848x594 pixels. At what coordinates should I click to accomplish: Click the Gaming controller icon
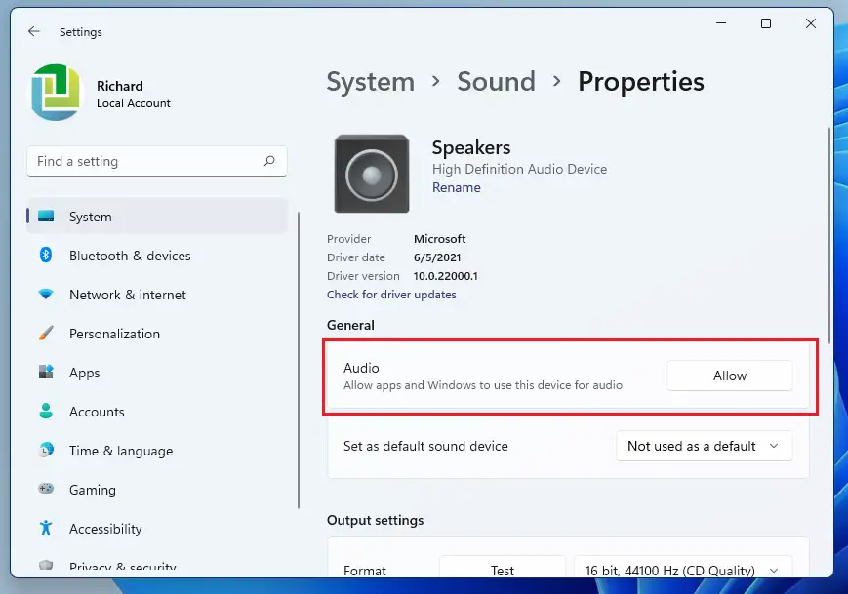[46, 489]
